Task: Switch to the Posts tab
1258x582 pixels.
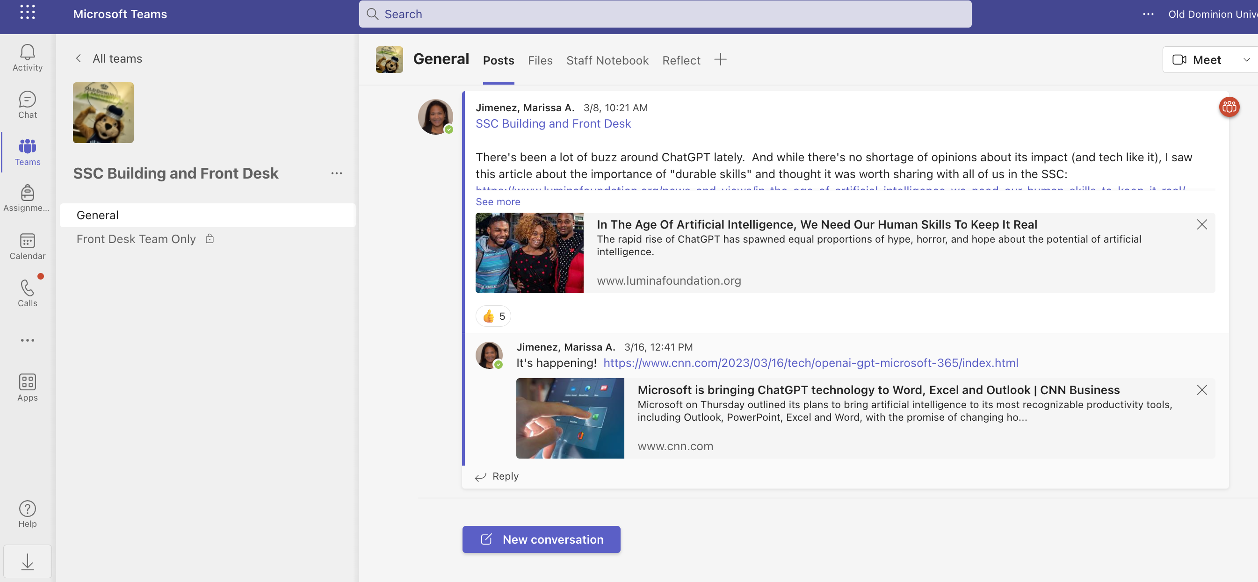Action: coord(498,60)
